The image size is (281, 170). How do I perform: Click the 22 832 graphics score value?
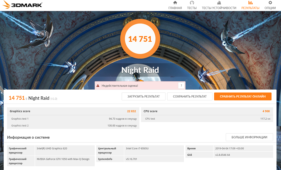[x=132, y=111]
